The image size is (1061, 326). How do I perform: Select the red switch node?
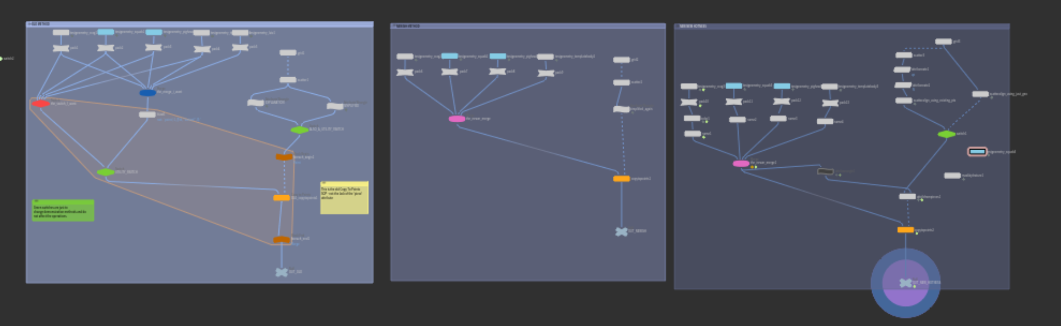pos(40,104)
